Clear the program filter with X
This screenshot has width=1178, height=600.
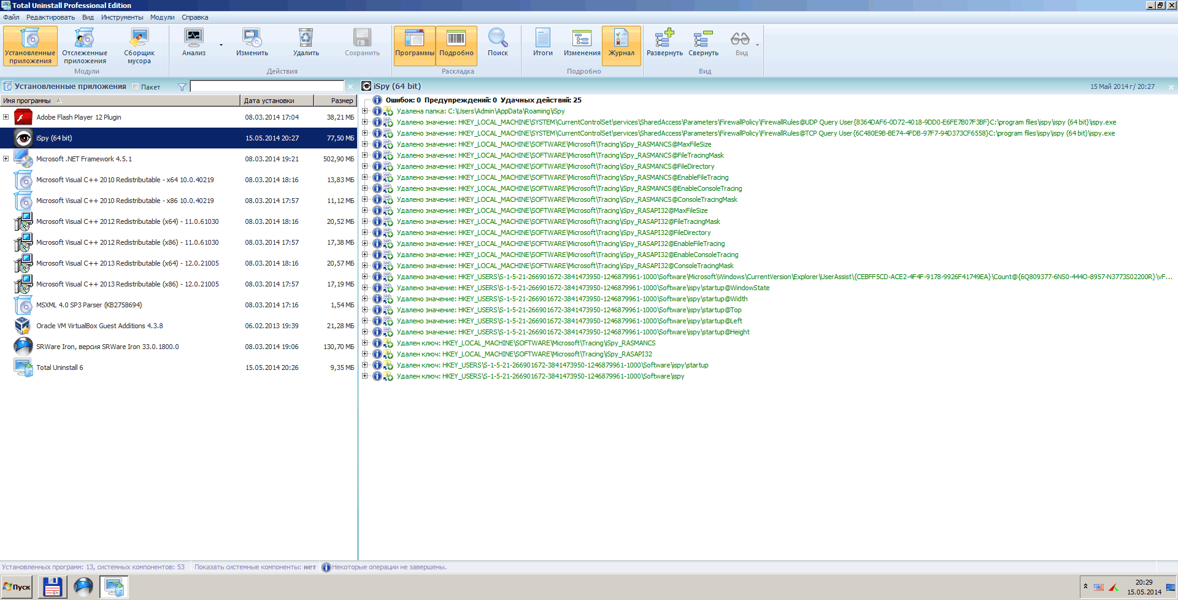click(350, 87)
